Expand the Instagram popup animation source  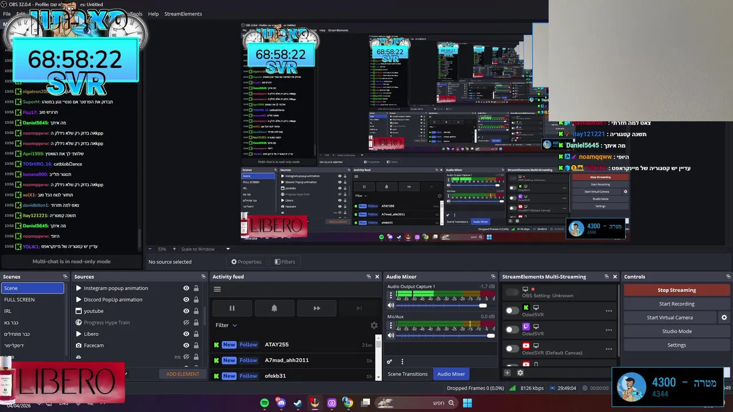78,288
